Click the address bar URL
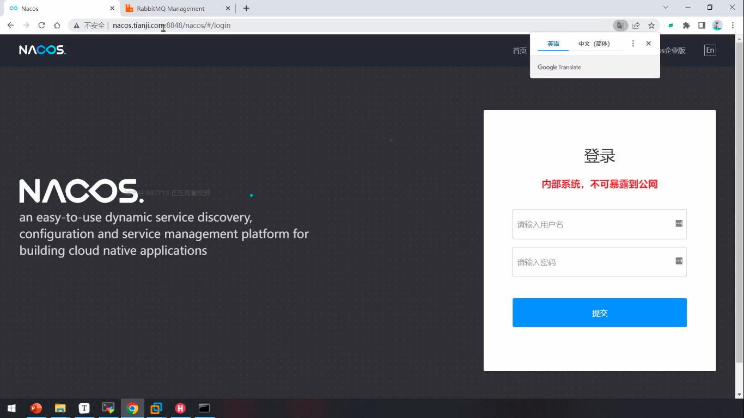The image size is (744, 418). coord(172,25)
